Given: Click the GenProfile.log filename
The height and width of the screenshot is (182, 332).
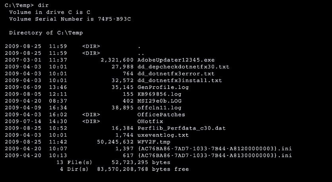Looking at the screenshot, I should click(x=163, y=87).
